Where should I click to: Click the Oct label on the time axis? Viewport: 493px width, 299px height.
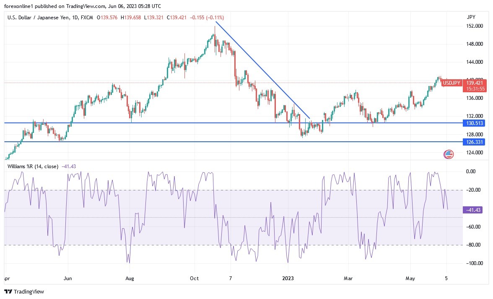(194, 278)
